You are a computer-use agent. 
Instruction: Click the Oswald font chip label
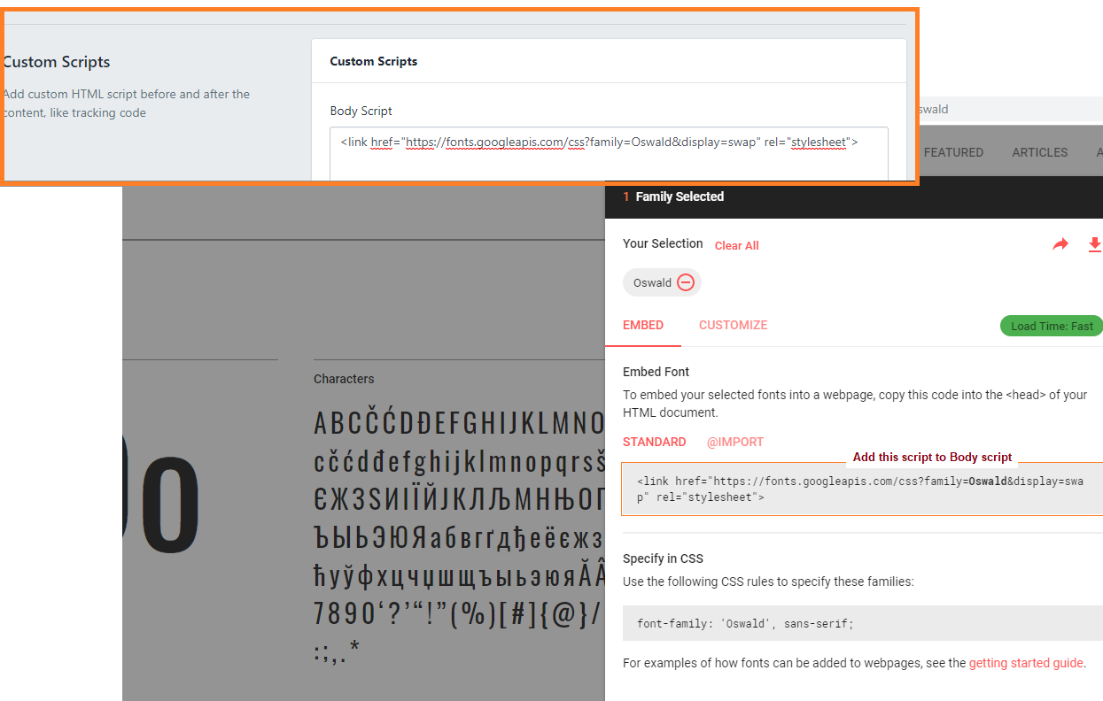click(x=652, y=283)
